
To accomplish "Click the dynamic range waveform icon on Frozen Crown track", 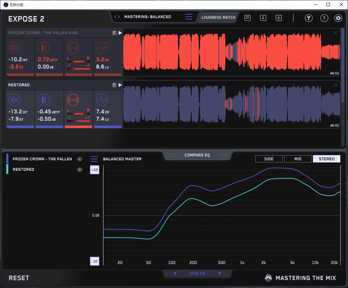I will (101, 48).
